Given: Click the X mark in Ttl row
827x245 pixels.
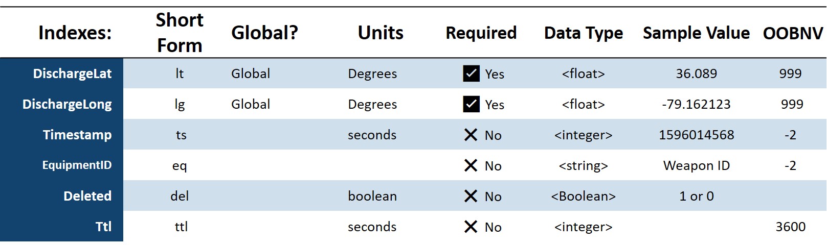Looking at the screenshot, I should [471, 227].
